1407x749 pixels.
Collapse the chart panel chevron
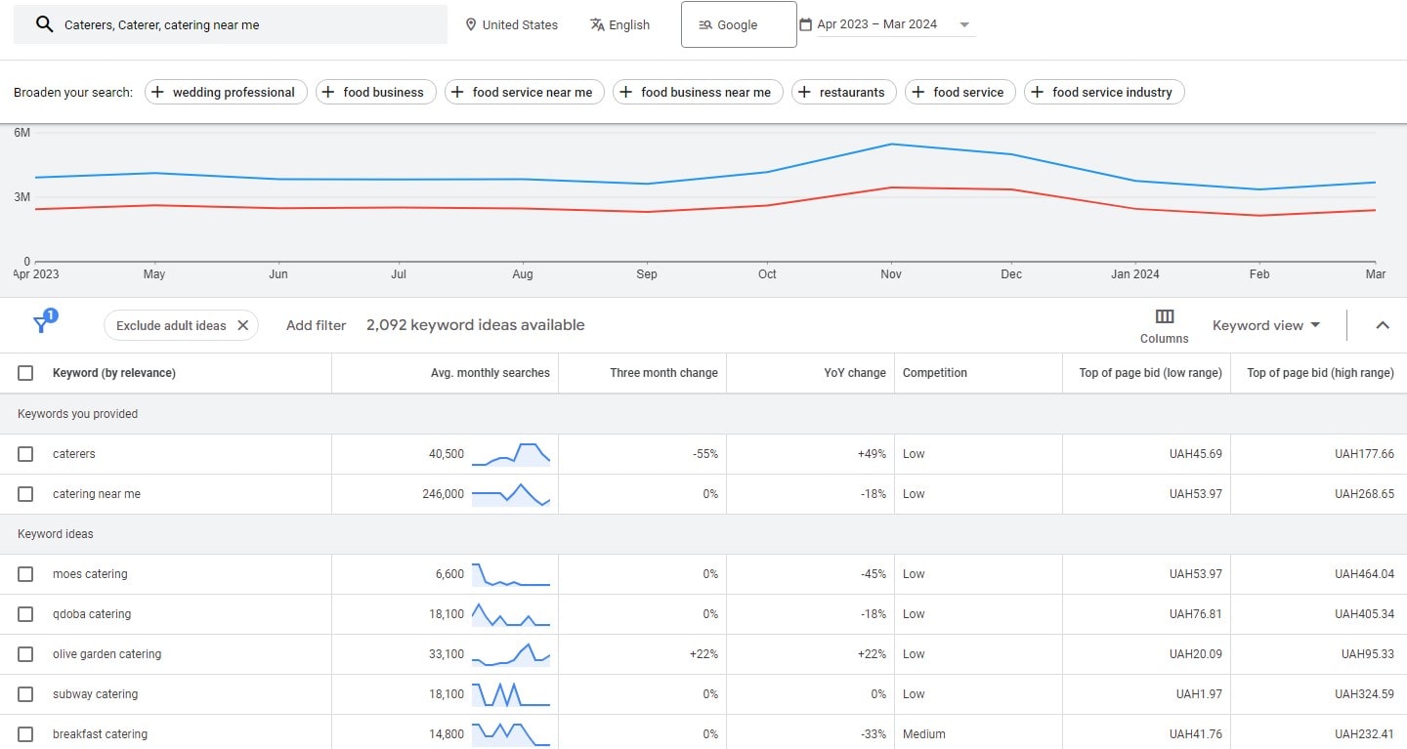pyautogui.click(x=1383, y=325)
